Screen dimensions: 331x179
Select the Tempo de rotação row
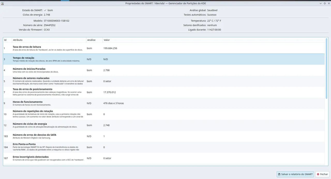tap(164, 59)
